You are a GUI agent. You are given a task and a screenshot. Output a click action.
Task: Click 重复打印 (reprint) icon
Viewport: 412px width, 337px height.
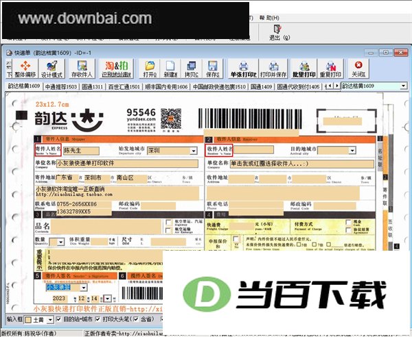pyautogui.click(x=330, y=68)
